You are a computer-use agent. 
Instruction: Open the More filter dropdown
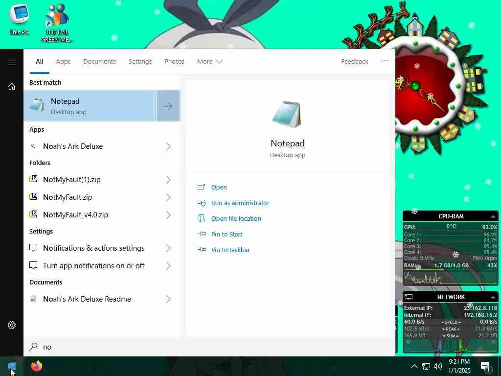click(209, 61)
